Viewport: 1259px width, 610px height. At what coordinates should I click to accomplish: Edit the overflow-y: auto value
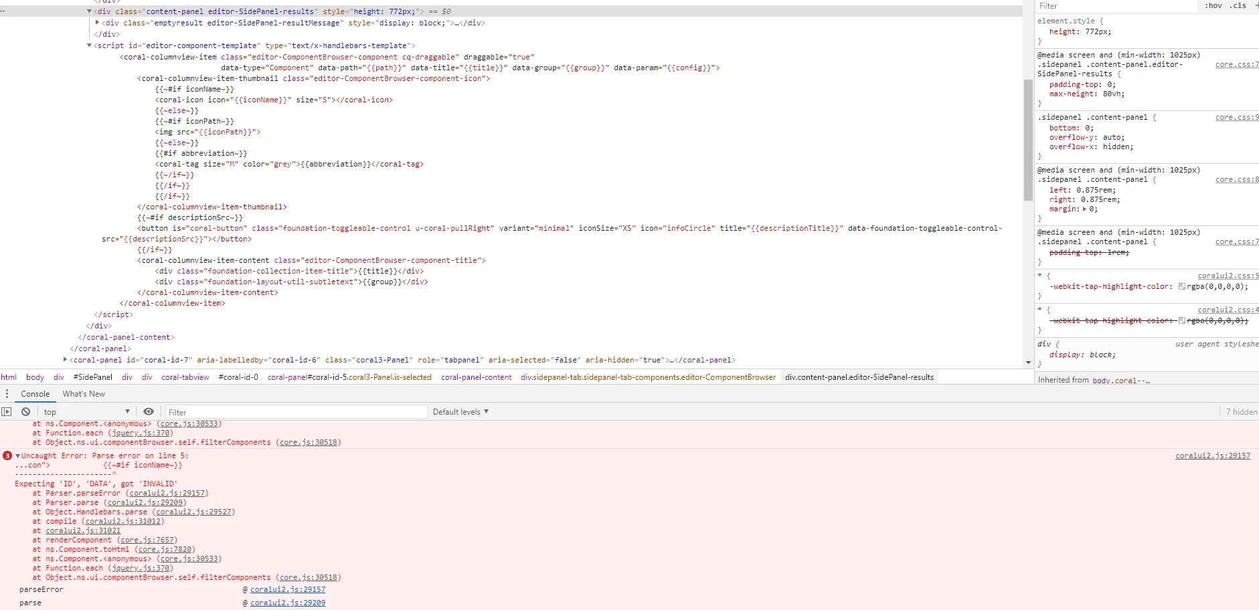pyautogui.click(x=1112, y=138)
